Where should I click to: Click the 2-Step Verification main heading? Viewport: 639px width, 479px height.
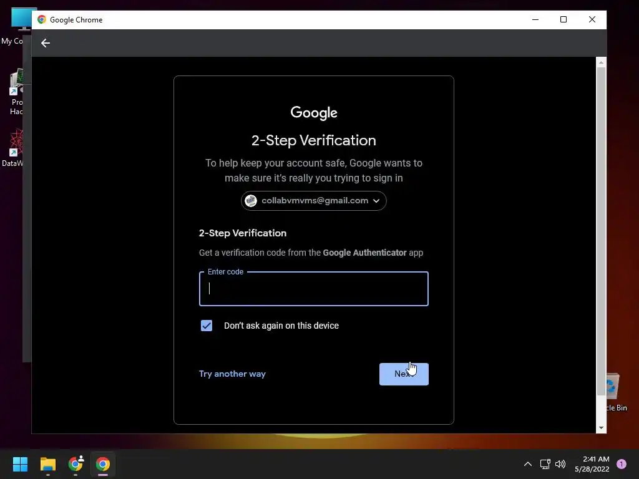click(x=313, y=140)
